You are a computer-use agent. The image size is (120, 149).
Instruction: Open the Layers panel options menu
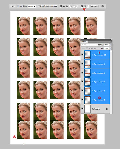point(110,42)
